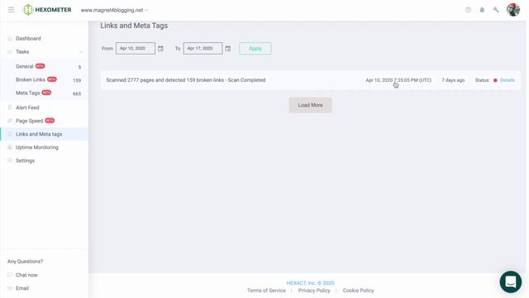Open the live chat widget bubble

coord(511,281)
